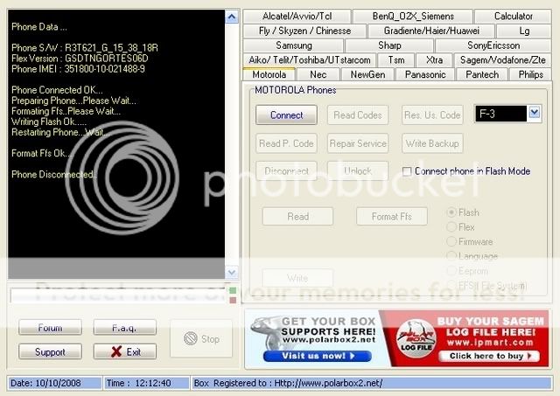Click the Unlock button
Image resolution: width=560 pixels, height=396 pixels.
[x=358, y=171]
